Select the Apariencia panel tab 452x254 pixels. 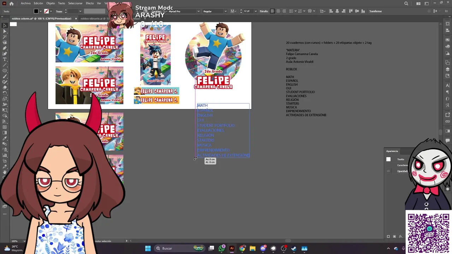[392, 151]
